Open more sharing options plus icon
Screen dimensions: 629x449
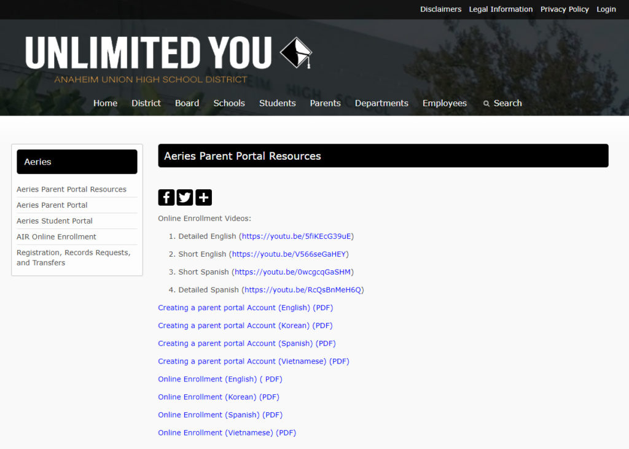coord(203,197)
